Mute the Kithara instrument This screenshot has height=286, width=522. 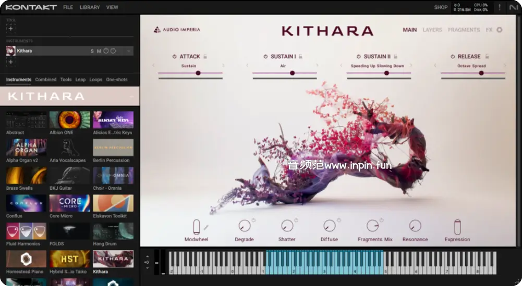(99, 51)
